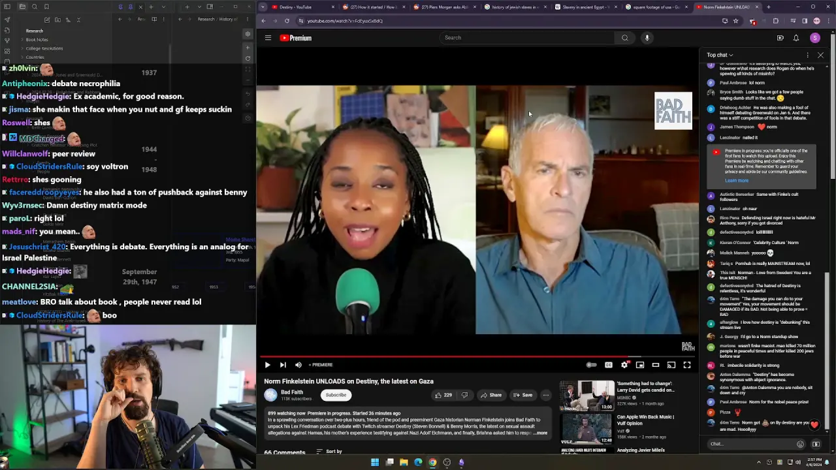Change sort order in Obsidian explorer
Viewport: 836px width, 470px height.
[68, 20]
